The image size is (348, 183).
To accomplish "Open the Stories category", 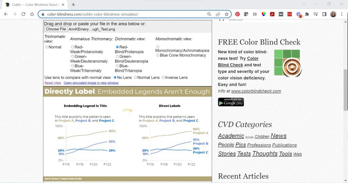I will [x=227, y=154].
